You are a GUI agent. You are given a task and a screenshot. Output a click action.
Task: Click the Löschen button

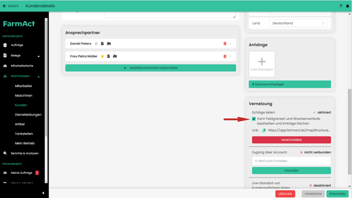point(285,194)
